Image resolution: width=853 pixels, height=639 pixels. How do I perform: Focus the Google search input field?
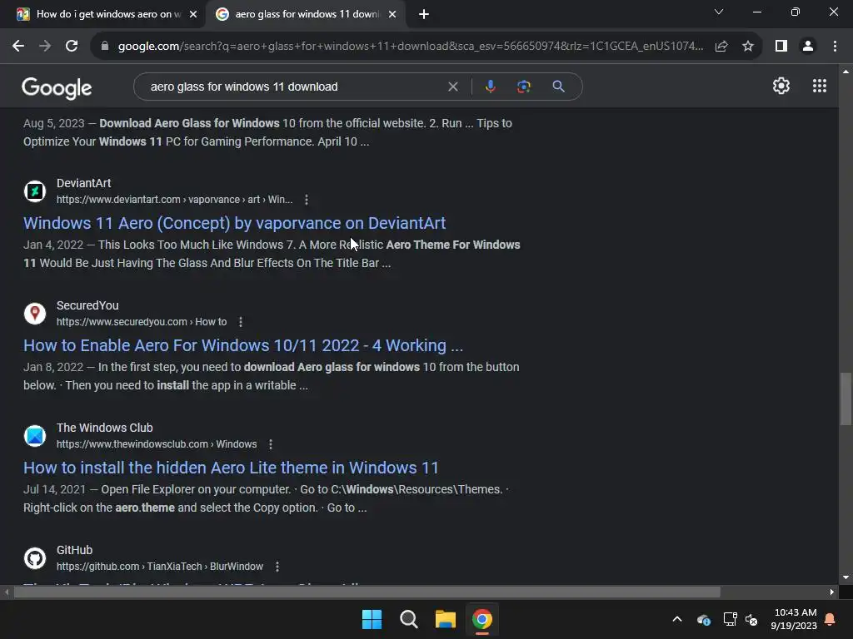click(x=294, y=87)
